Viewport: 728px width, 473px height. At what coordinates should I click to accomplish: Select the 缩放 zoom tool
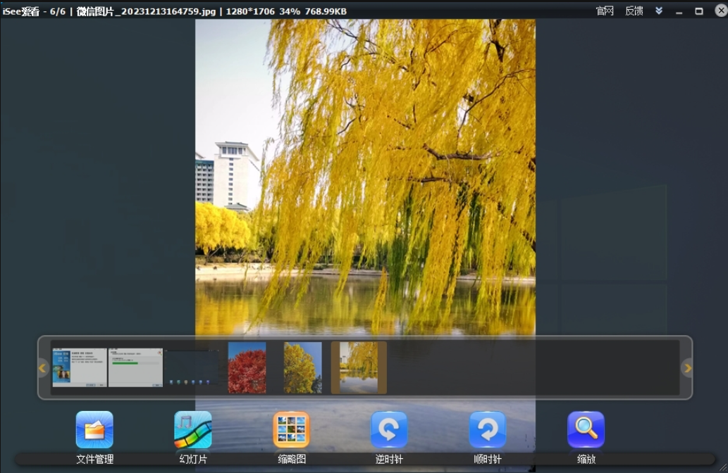(x=586, y=429)
